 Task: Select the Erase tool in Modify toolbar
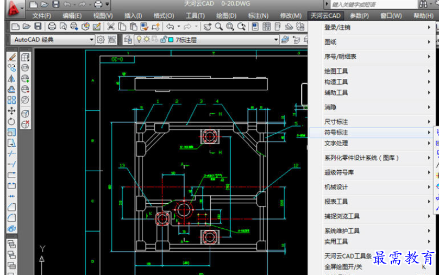pyautogui.click(x=12, y=58)
